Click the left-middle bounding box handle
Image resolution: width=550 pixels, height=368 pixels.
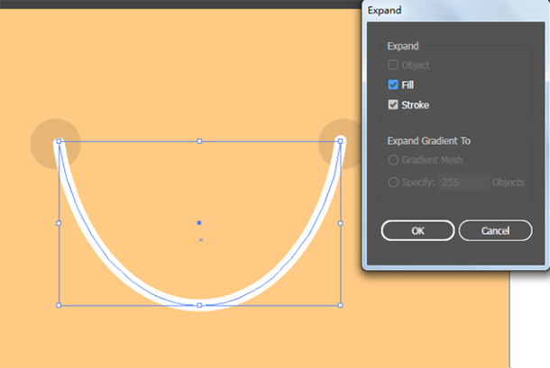[59, 223]
